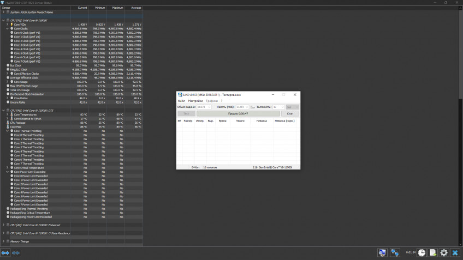
Task: Expand the CPU Enhanced section
Action: coord(3,225)
